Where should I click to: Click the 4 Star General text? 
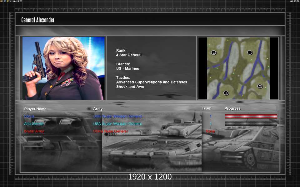click(x=129, y=55)
